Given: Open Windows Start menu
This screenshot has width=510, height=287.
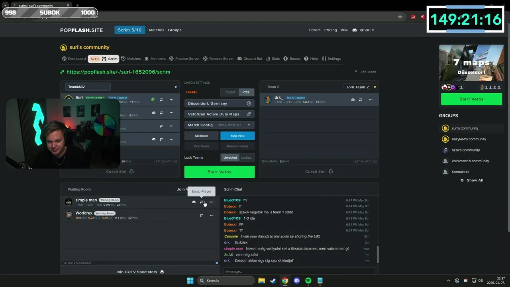Looking at the screenshot, I should coord(190,281).
